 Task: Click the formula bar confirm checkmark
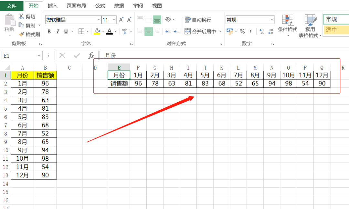[77, 55]
